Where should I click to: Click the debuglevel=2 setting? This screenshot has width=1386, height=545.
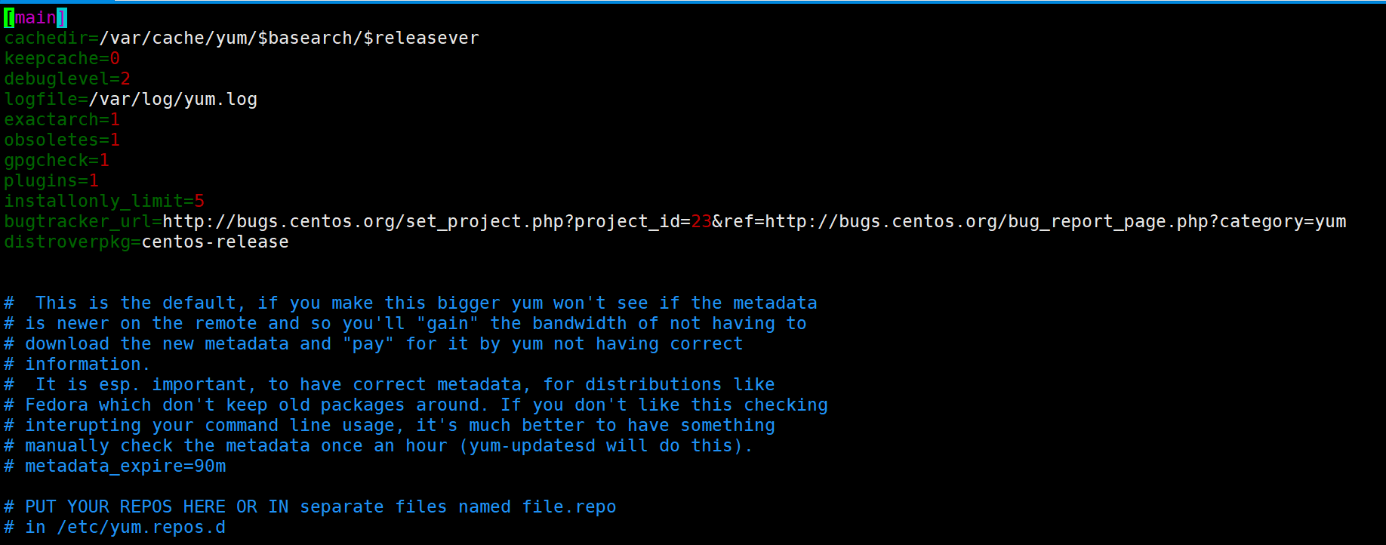(x=67, y=79)
